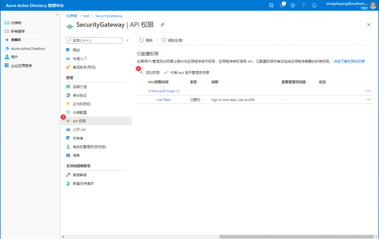Viewport: 379px width, 239px height.
Task: Open the notifications bell icon
Action: pos(282,5)
